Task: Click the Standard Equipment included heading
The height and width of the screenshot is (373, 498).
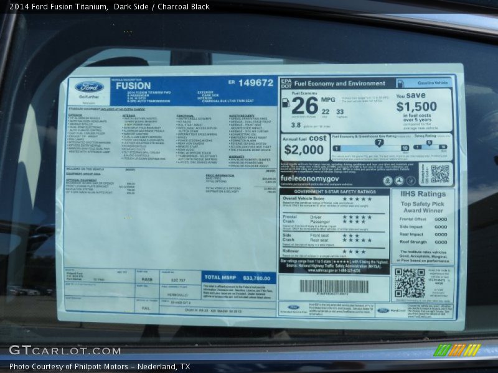Action: coord(106,109)
